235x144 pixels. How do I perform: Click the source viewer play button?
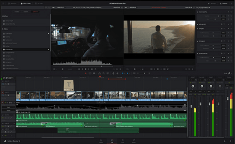click(89, 69)
